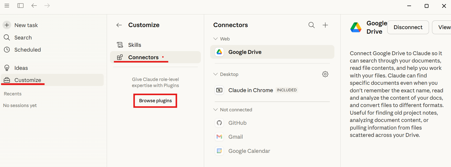Open Scheduled from the sidebar
This screenshot has width=451, height=167.
[28, 50]
